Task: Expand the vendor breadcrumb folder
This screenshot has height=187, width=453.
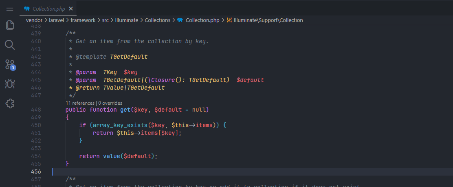Action: pyautogui.click(x=34, y=20)
